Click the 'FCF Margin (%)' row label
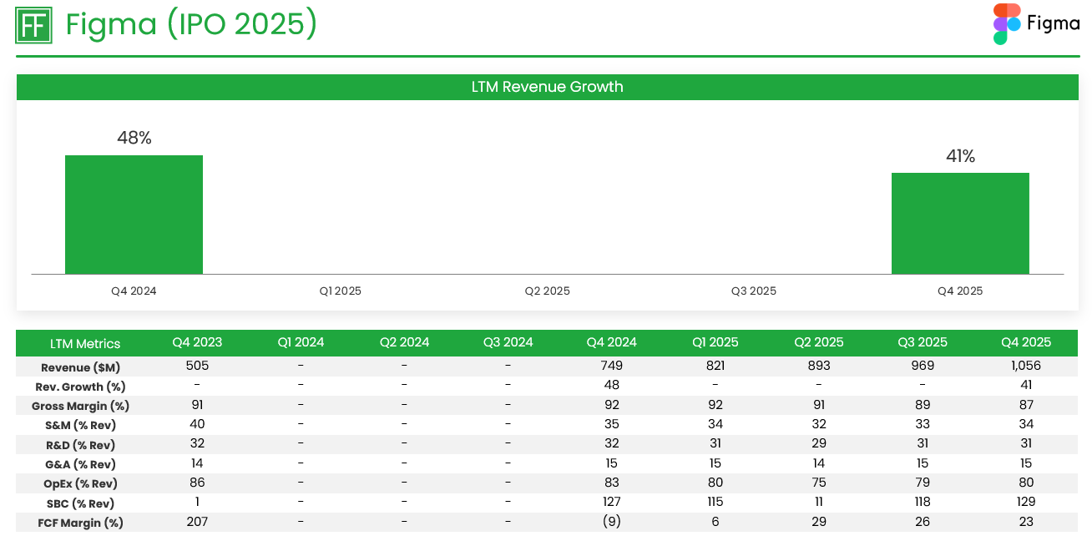Image resolution: width=1092 pixels, height=541 pixels. click(80, 523)
